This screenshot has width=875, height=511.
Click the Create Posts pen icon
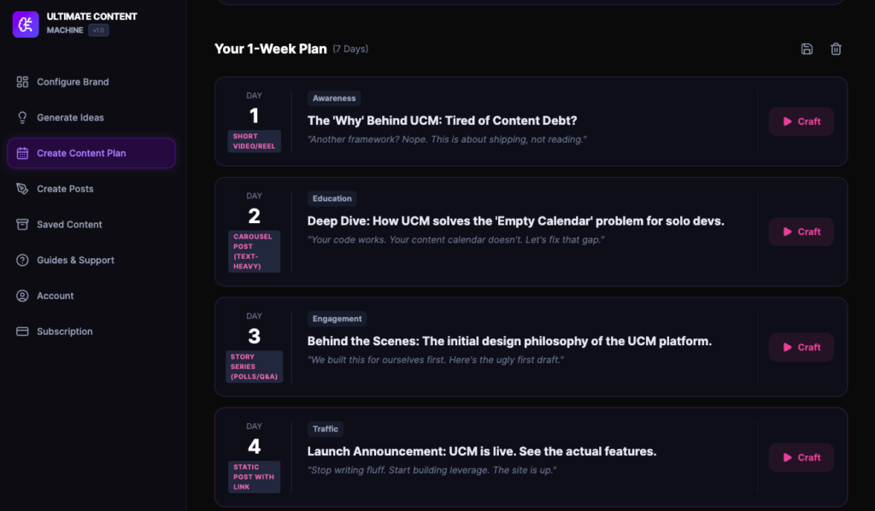(22, 189)
